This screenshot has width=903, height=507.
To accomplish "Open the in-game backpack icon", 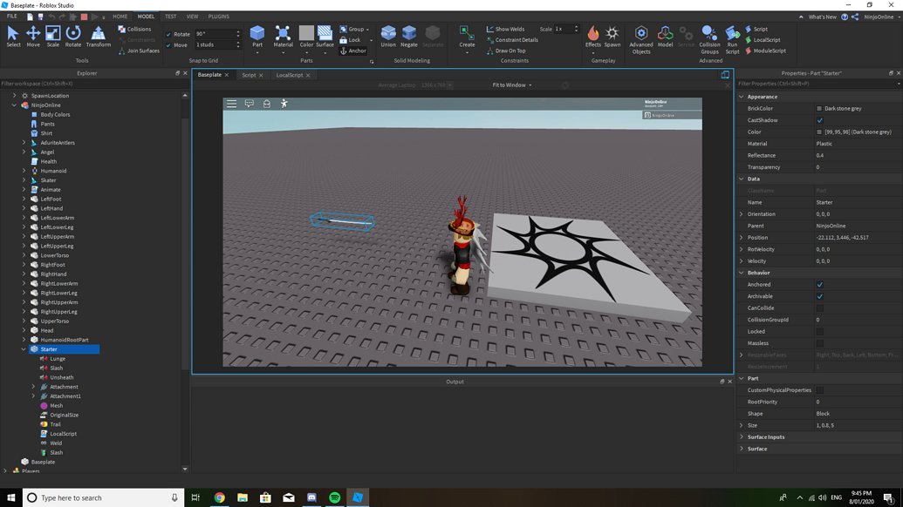I will pyautogui.click(x=267, y=104).
